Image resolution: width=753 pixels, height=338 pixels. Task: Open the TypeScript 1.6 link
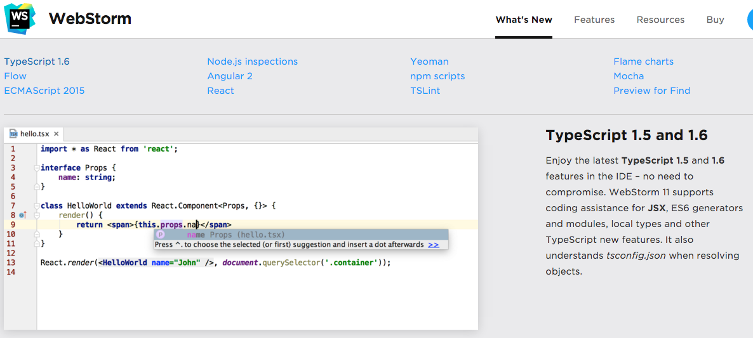click(x=37, y=62)
